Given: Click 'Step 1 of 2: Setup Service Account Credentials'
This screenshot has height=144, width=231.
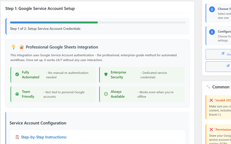Looking at the screenshot, I should [45, 29].
